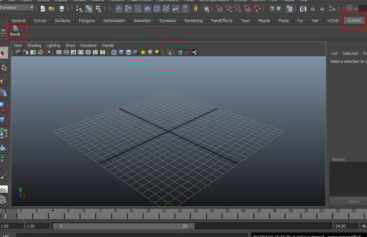Toggle smooth shade cube in panel toolbar
This screenshot has width=367, height=237.
coord(121,52)
